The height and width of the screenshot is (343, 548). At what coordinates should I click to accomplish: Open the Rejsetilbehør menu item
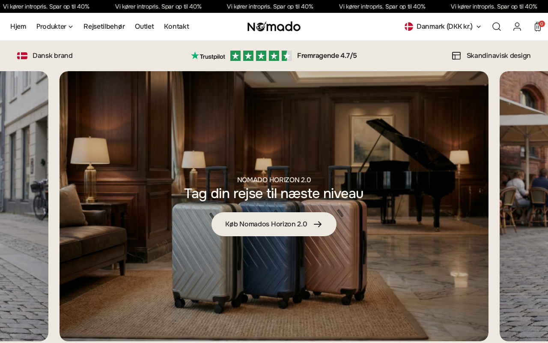tap(104, 27)
